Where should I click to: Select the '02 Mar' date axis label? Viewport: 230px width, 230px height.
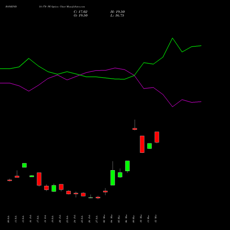pyautogui.click(x=104, y=219)
